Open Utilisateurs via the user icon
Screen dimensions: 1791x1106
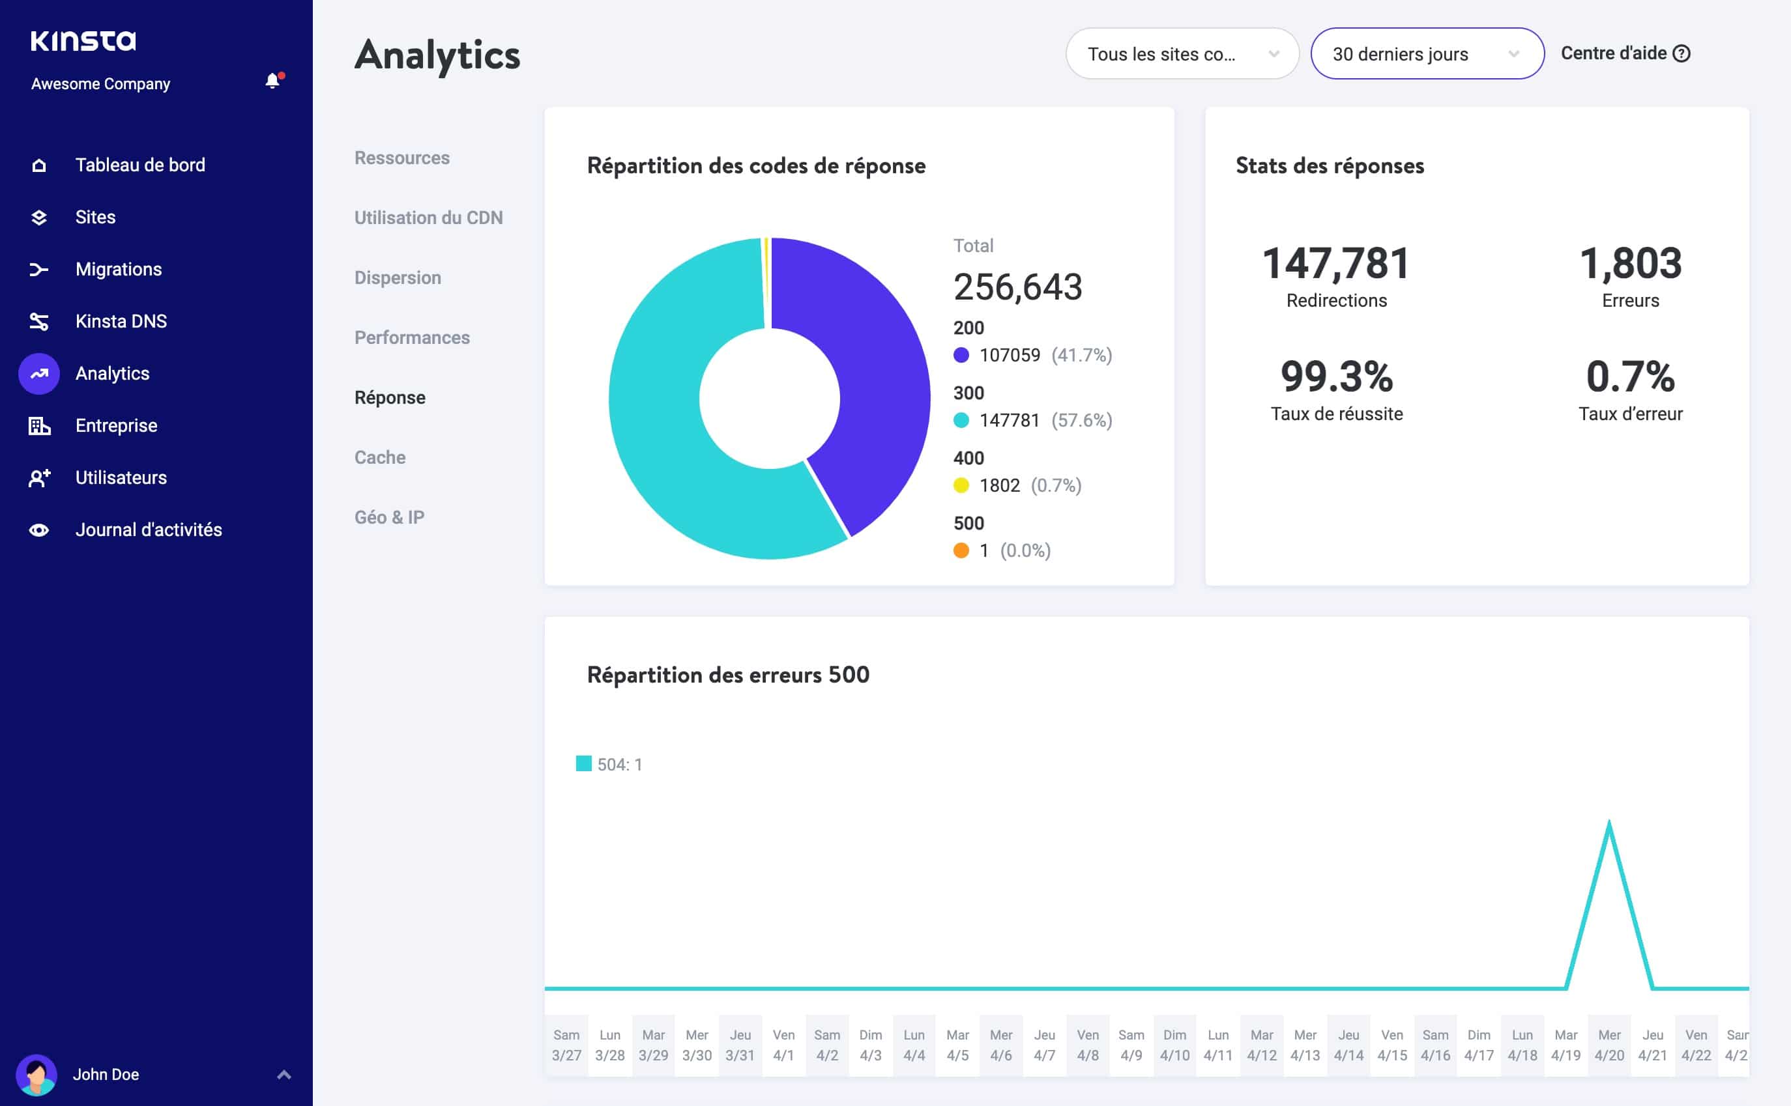coord(39,477)
